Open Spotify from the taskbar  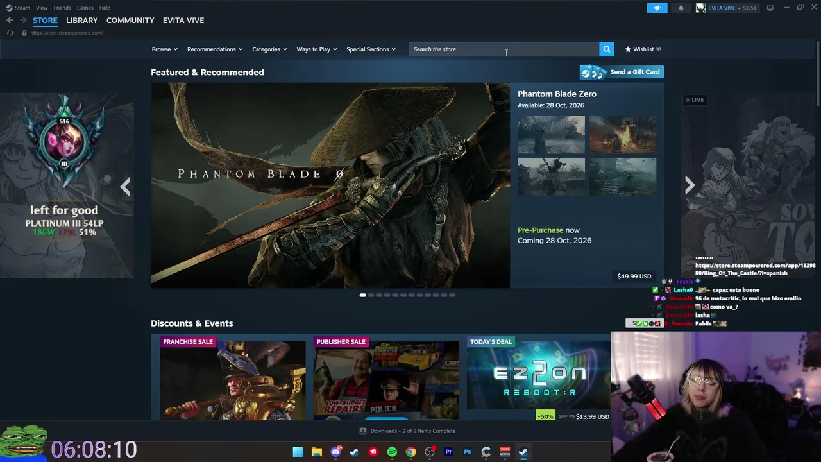pos(392,452)
